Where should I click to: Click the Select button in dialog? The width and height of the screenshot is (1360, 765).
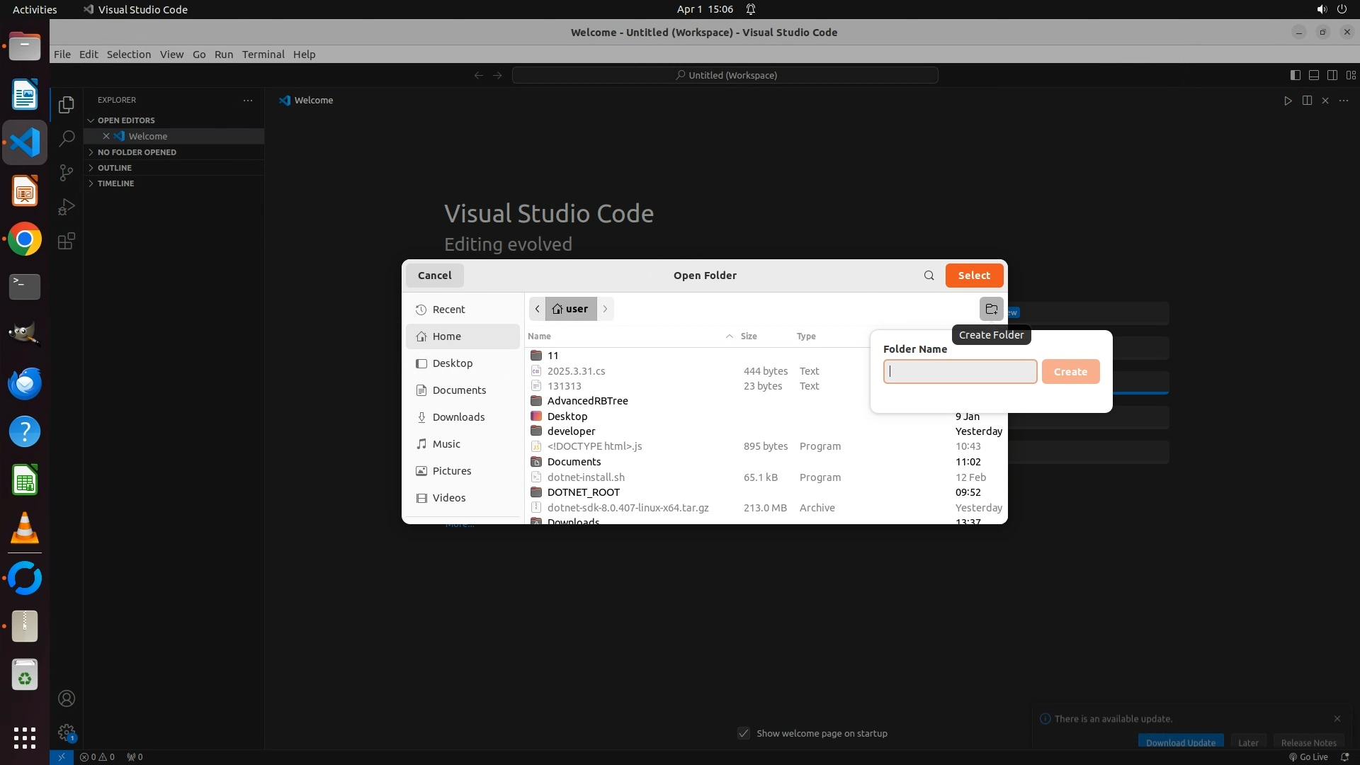pyautogui.click(x=974, y=276)
